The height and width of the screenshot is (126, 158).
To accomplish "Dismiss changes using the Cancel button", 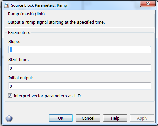I will (88, 118).
